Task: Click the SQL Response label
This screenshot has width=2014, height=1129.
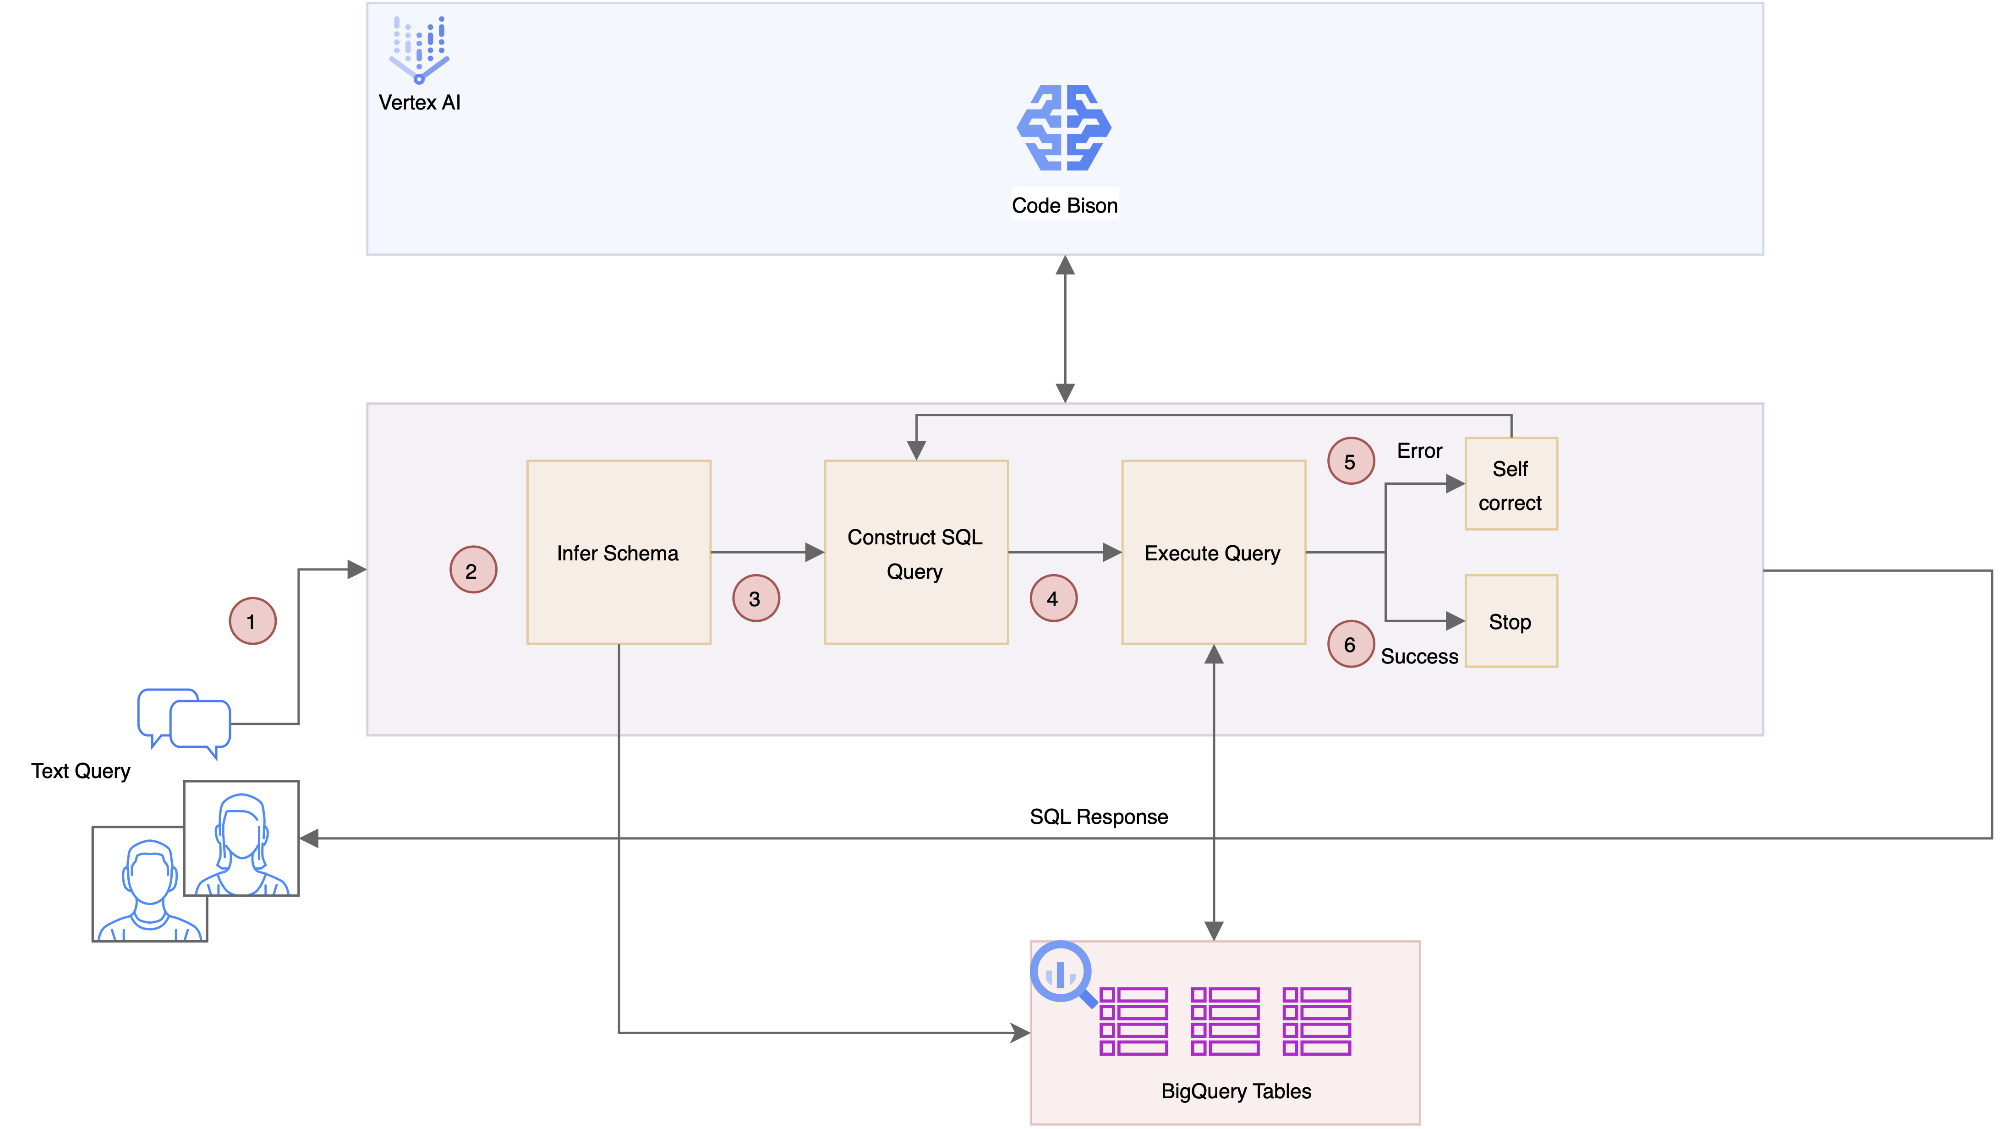Action: pyautogui.click(x=1099, y=817)
